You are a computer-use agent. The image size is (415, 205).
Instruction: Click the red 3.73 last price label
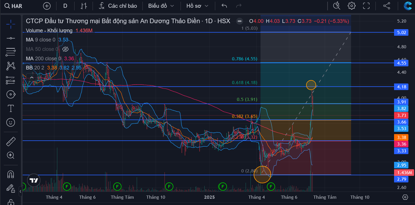[x=401, y=115]
